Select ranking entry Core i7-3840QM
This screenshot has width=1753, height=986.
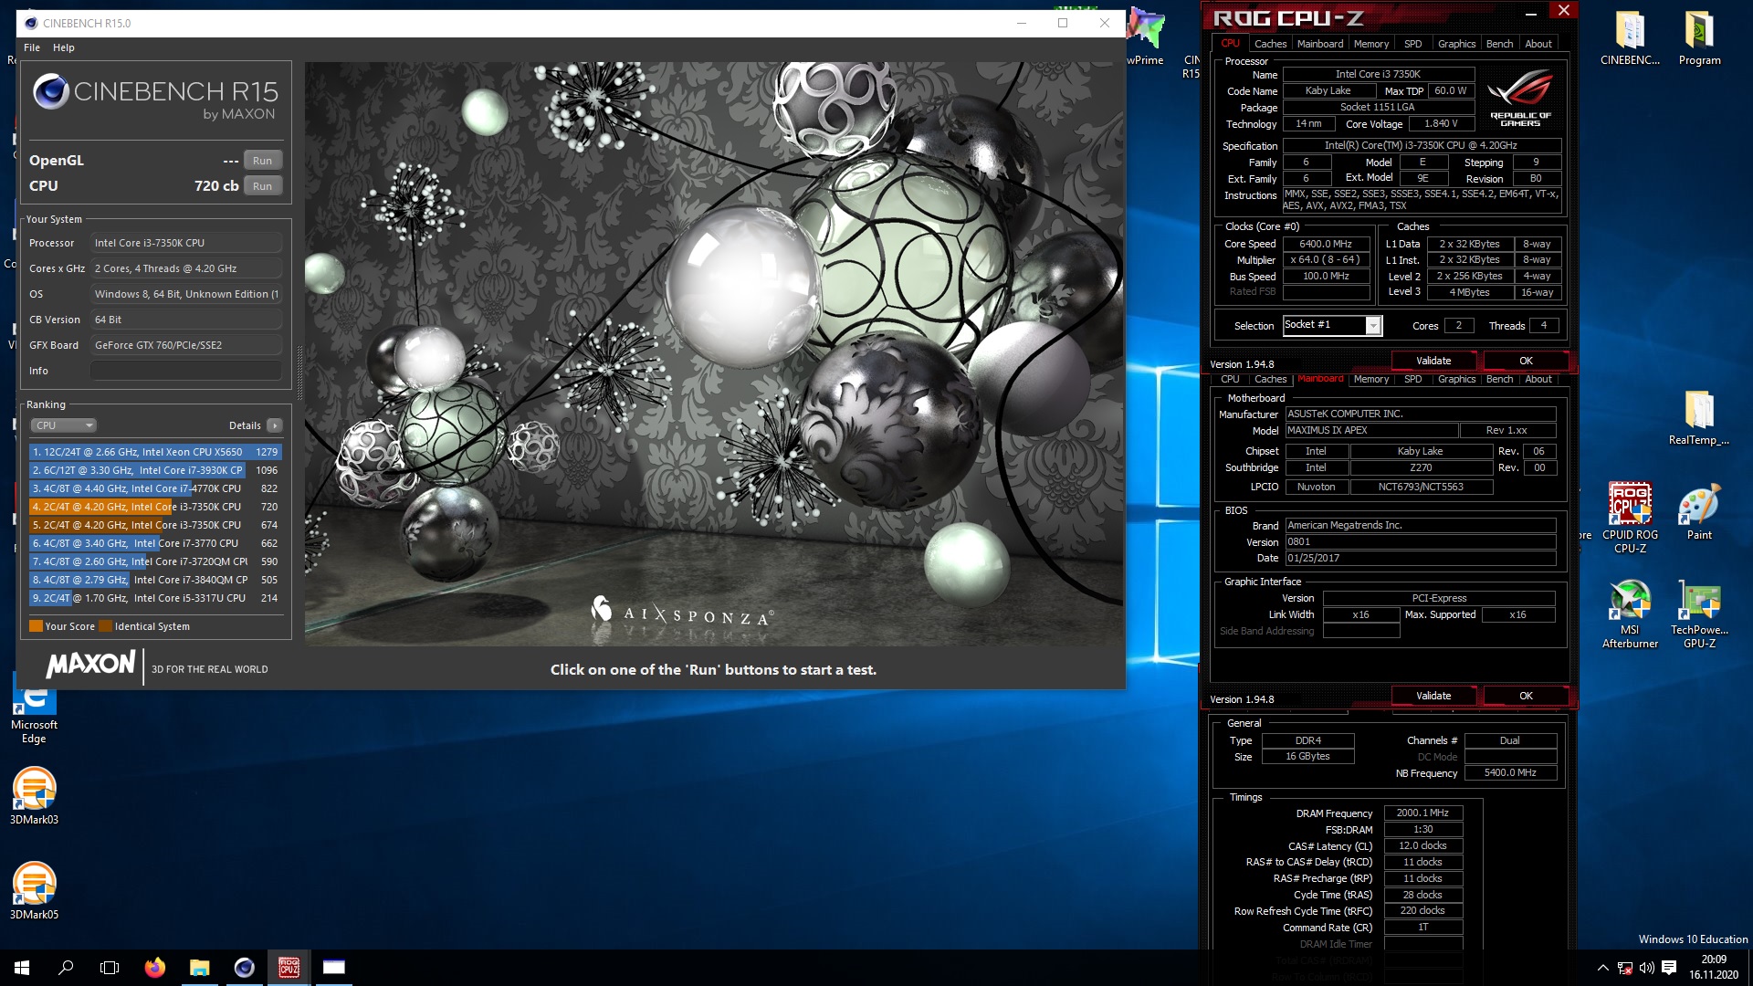155,580
